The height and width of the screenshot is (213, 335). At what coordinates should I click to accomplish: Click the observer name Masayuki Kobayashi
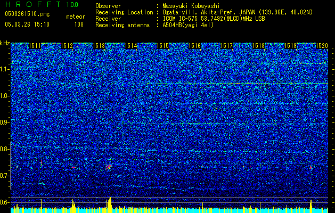pos(191,6)
